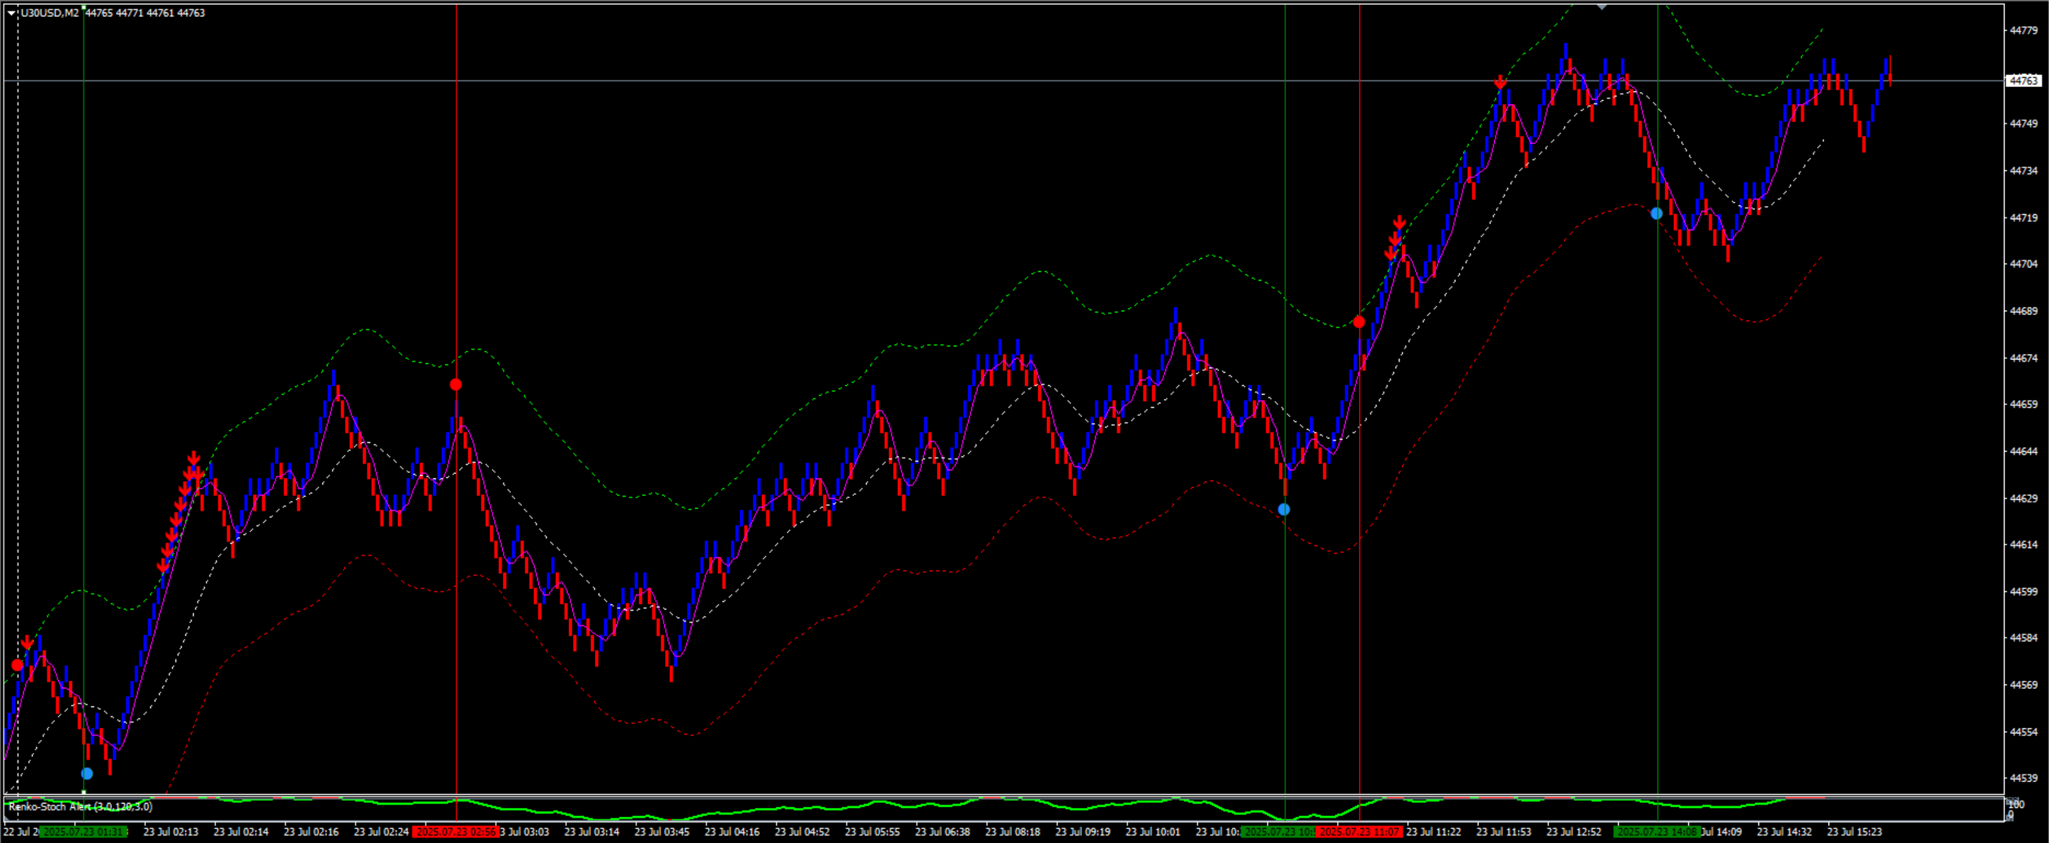The width and height of the screenshot is (2049, 843).
Task: Select the blue dot on the 14:08 green line
Action: point(1657,213)
